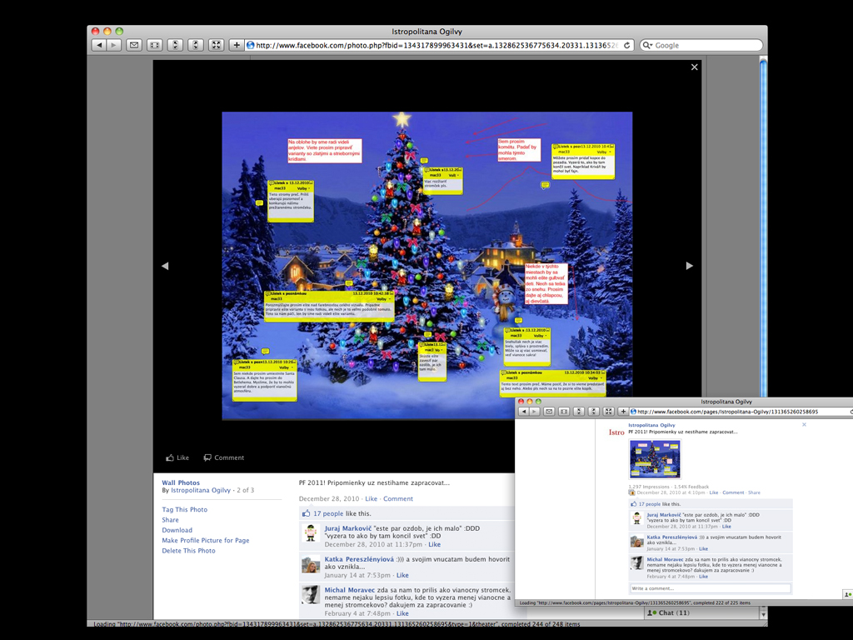
Task: Like Juraj Markovič's comment in main window
Action: (435, 544)
